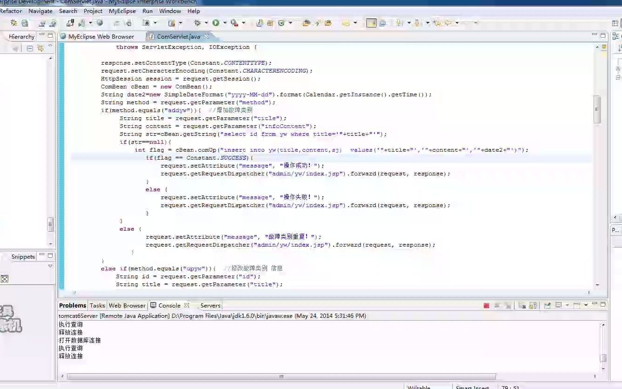Click the Run/Stop MyEclipse servers icon
Image resolution: width=622 pixels, height=389 pixels.
(82, 23)
